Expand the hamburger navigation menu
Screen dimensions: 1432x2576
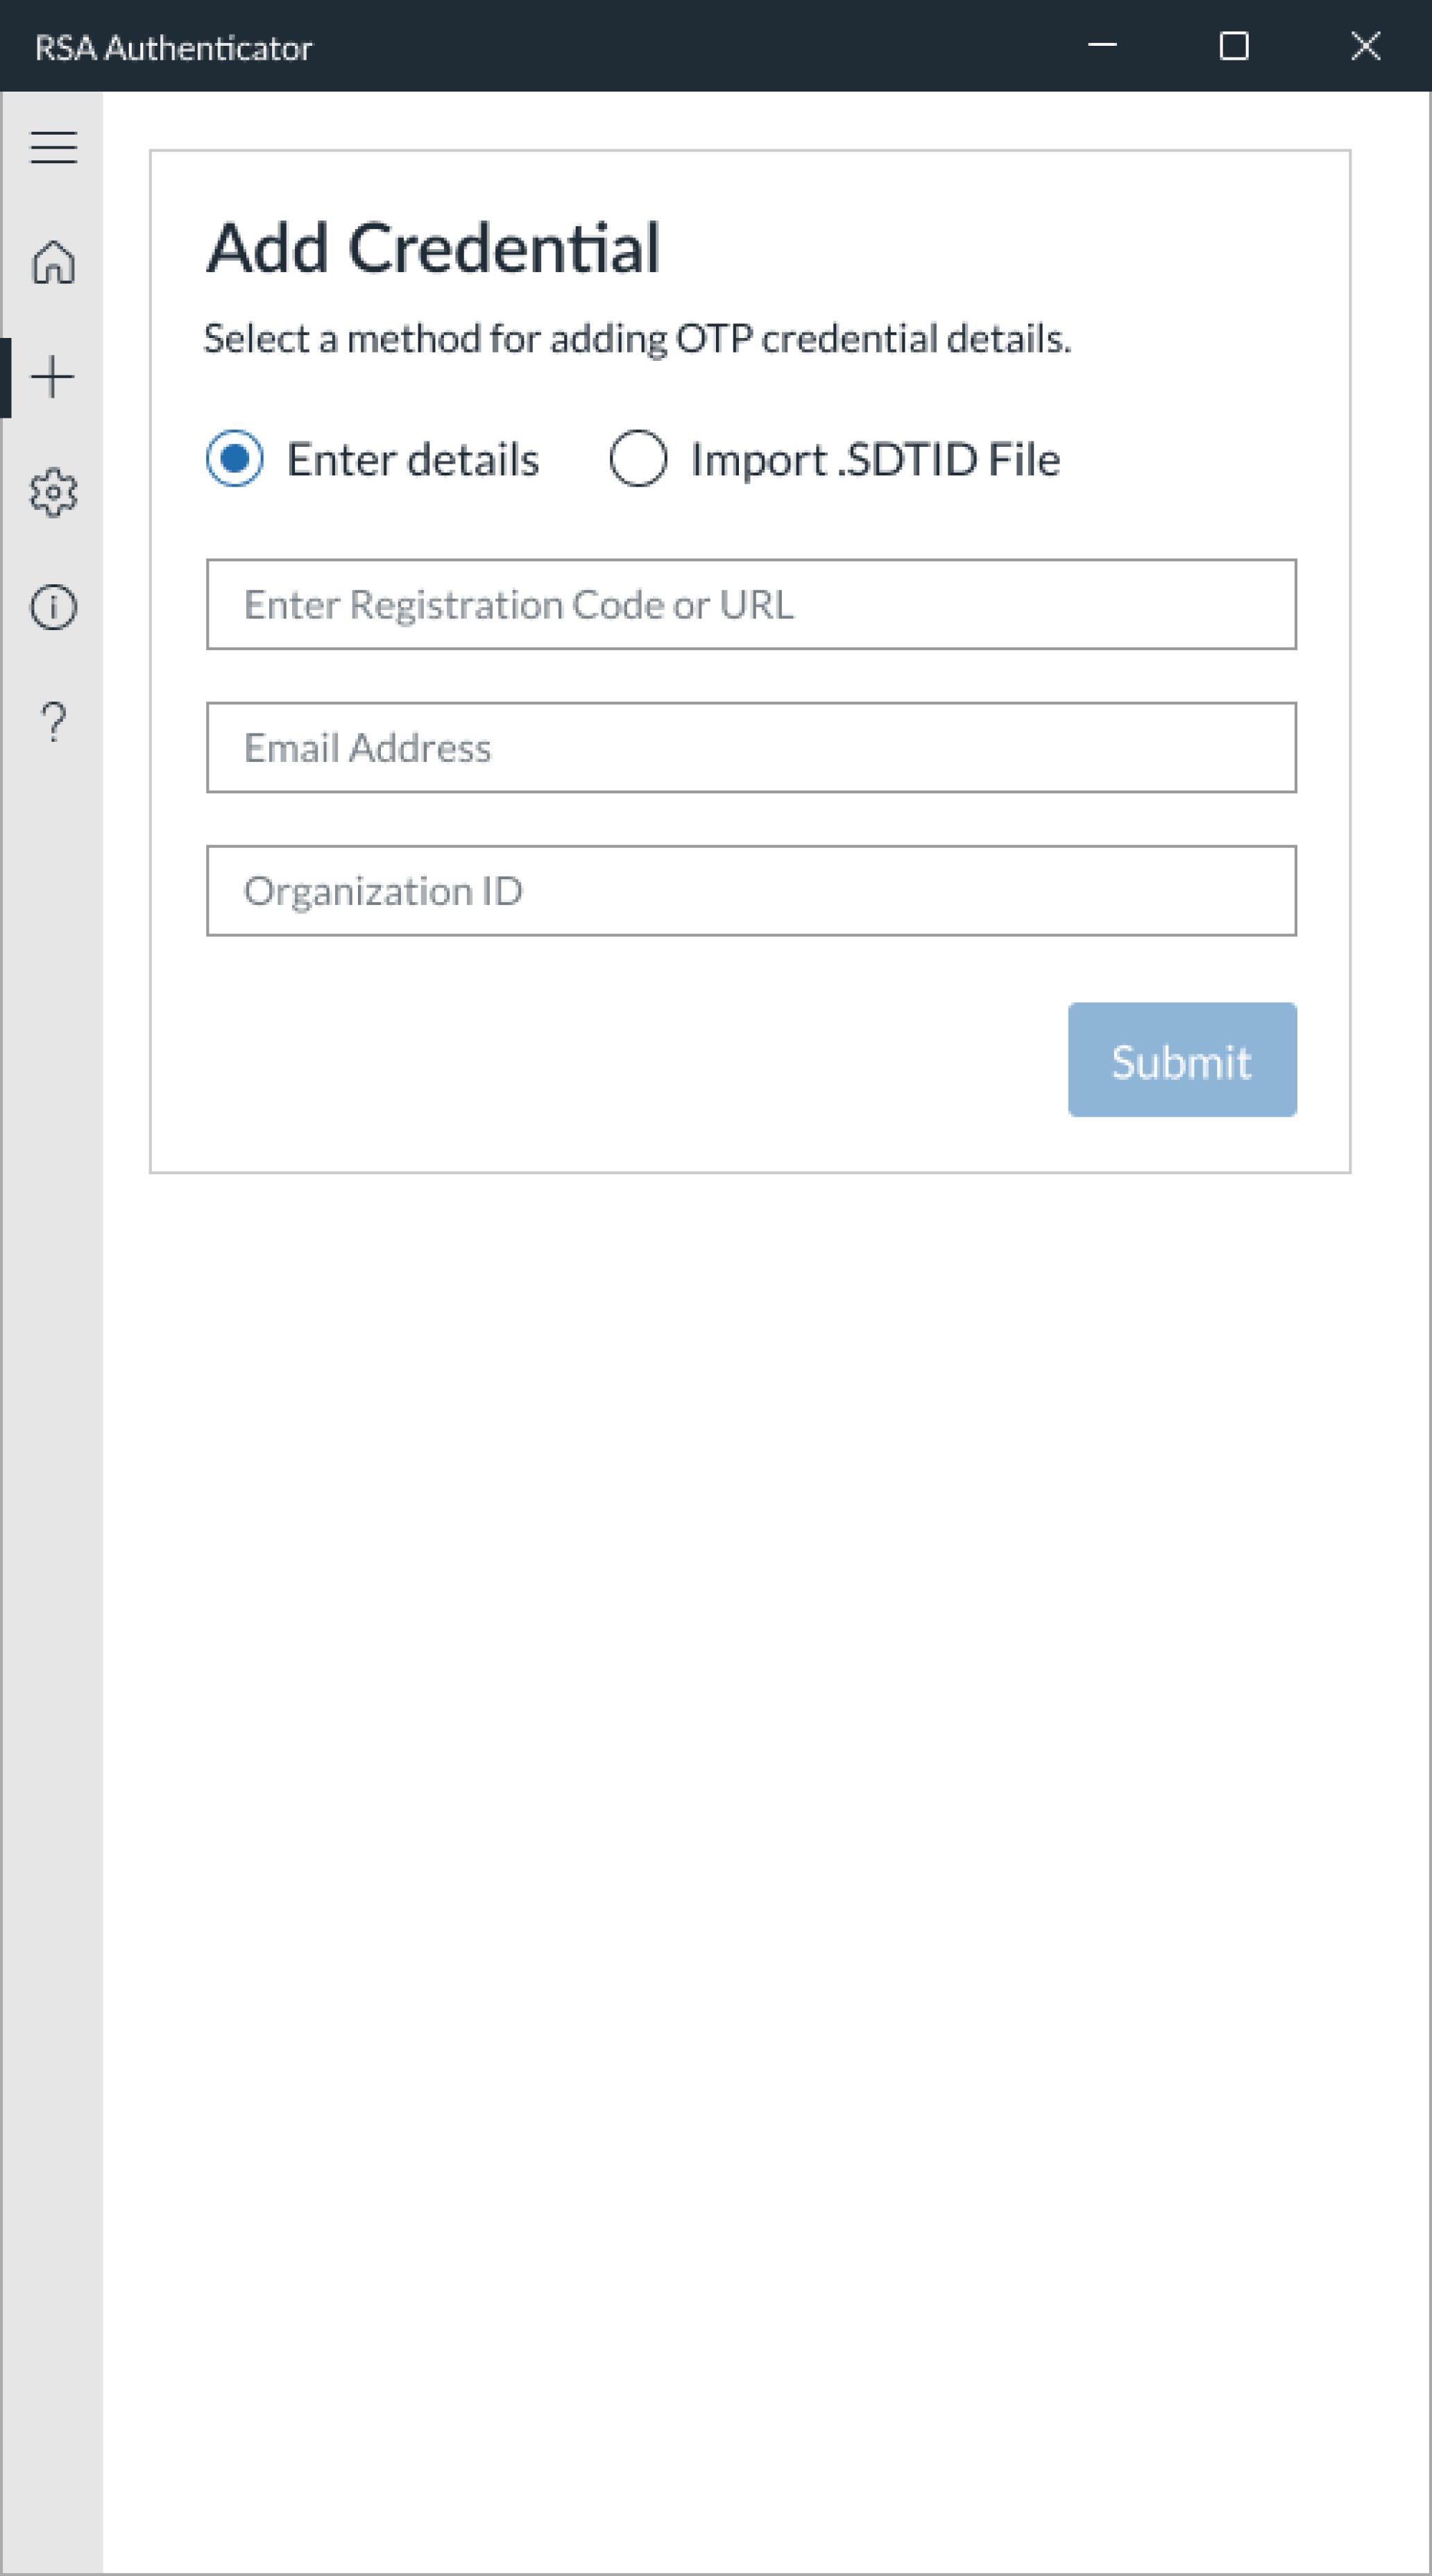pos(53,147)
